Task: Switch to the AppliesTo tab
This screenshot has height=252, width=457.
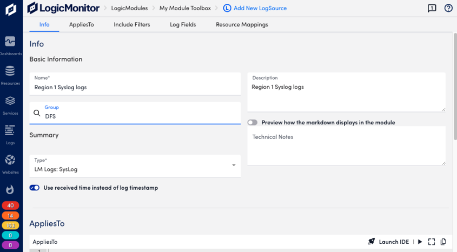Action: click(81, 24)
